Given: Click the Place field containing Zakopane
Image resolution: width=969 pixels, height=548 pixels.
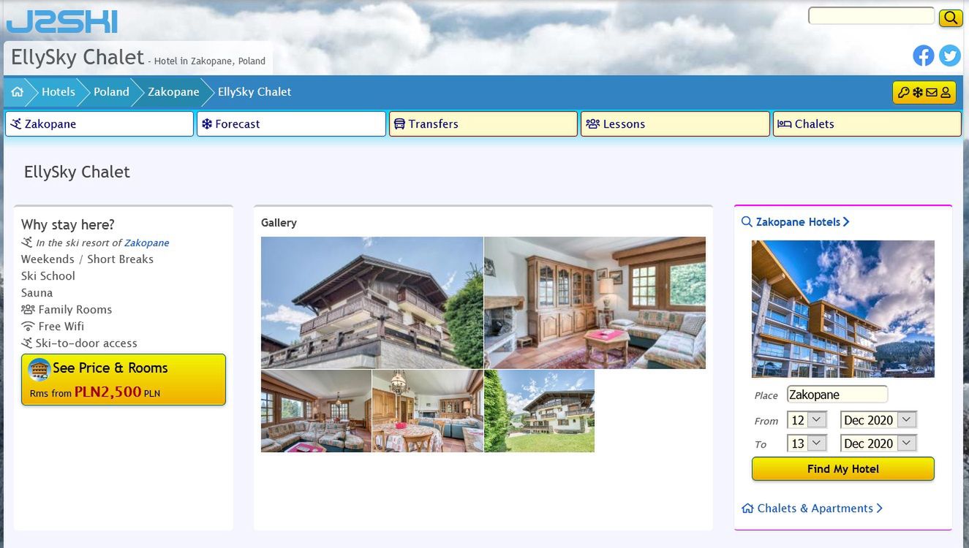Looking at the screenshot, I should 837,395.
